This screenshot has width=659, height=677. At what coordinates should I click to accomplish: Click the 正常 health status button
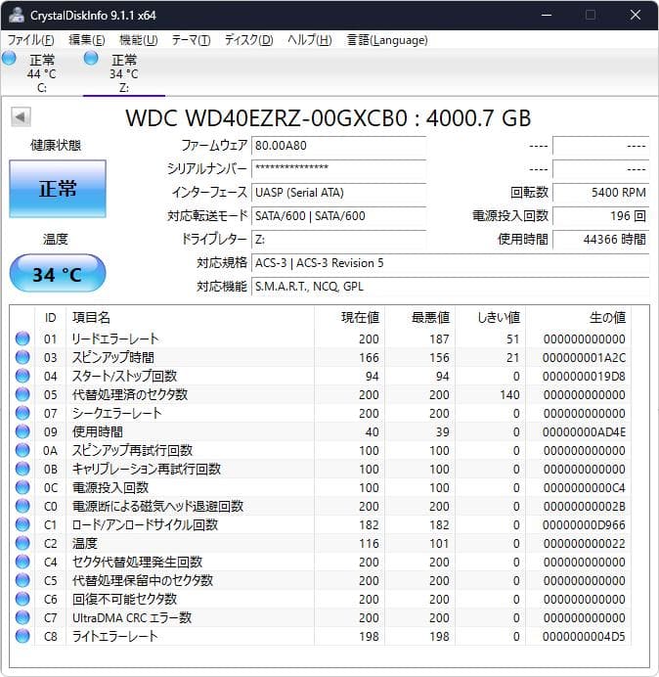coord(58,189)
